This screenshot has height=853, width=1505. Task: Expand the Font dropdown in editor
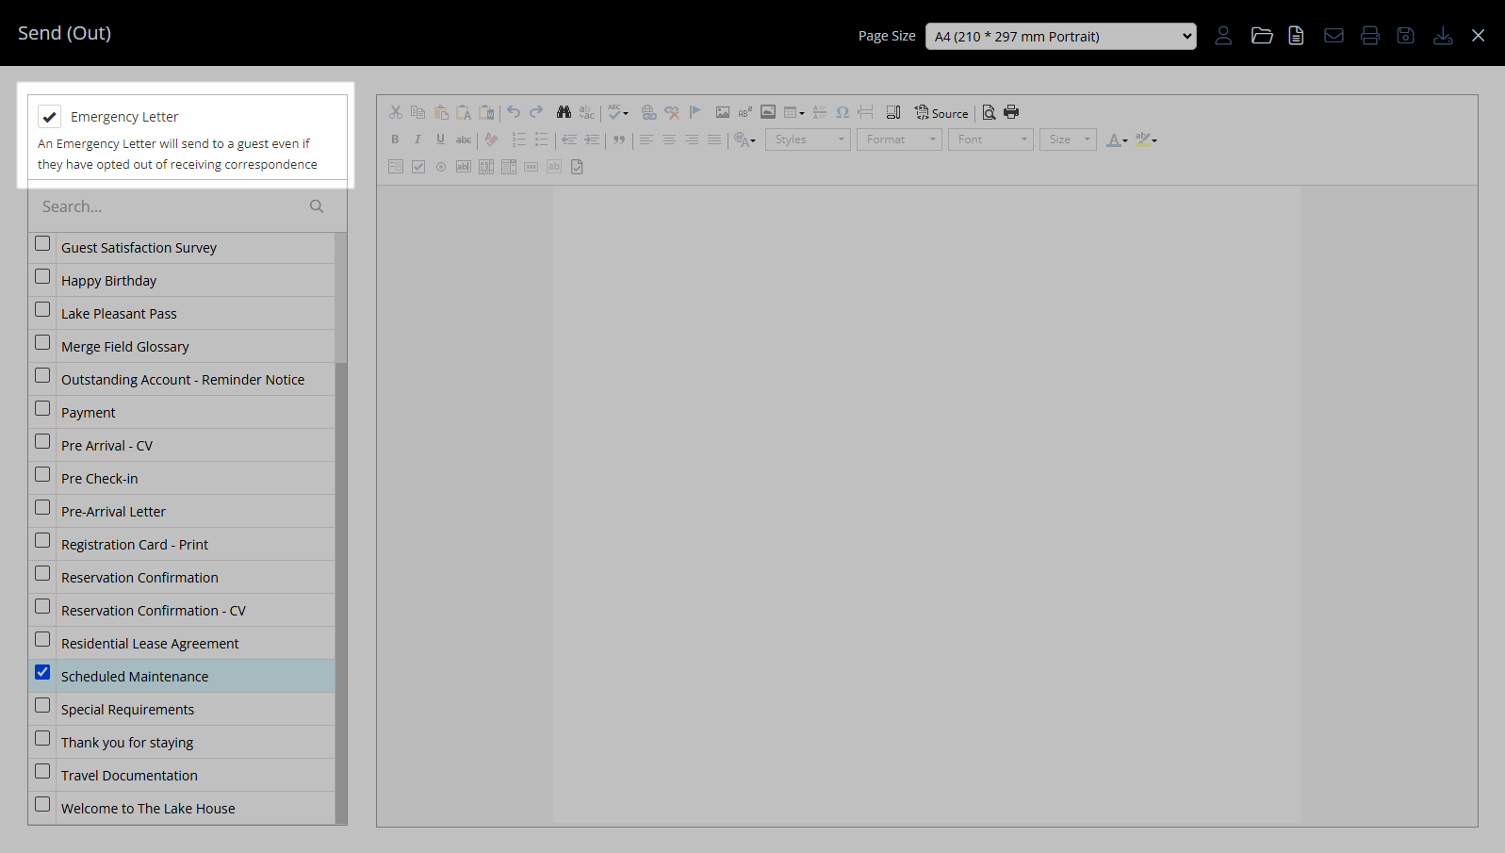click(990, 139)
